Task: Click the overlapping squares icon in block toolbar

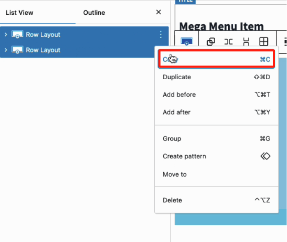Action: tap(211, 41)
